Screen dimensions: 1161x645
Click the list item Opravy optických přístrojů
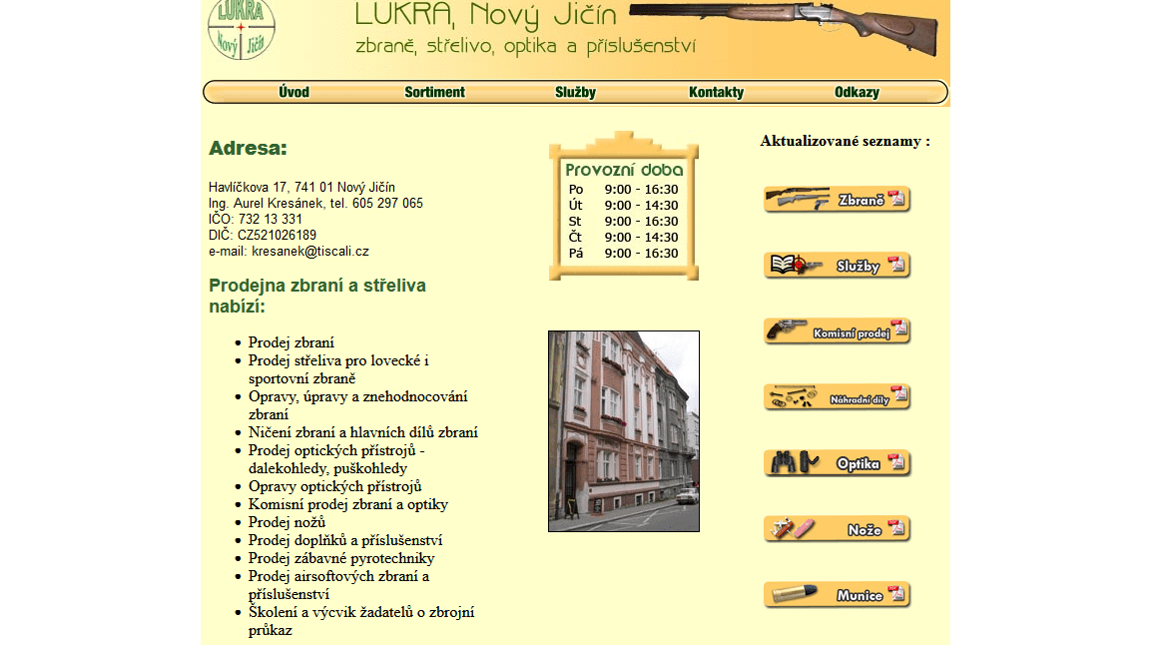334,486
